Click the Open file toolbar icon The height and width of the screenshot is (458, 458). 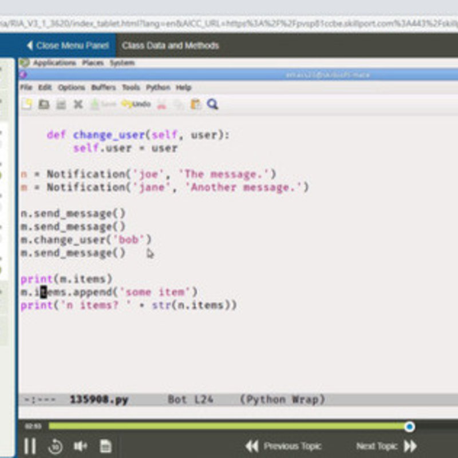(44, 104)
